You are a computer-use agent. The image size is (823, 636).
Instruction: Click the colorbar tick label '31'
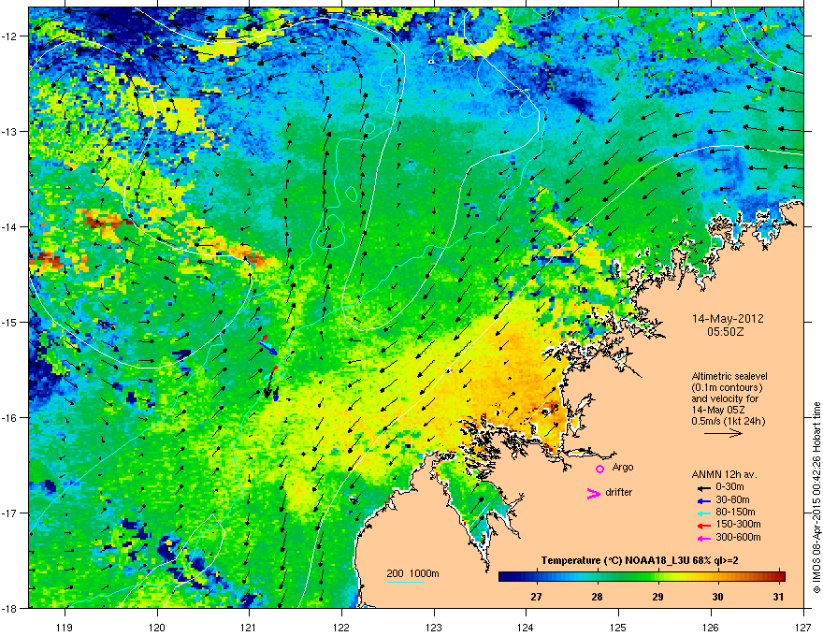tap(778, 597)
